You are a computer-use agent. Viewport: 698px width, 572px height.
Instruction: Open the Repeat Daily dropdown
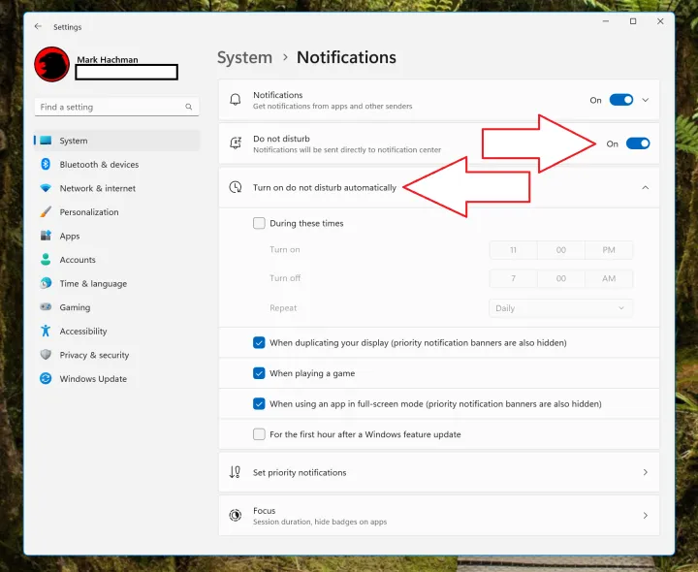point(560,308)
